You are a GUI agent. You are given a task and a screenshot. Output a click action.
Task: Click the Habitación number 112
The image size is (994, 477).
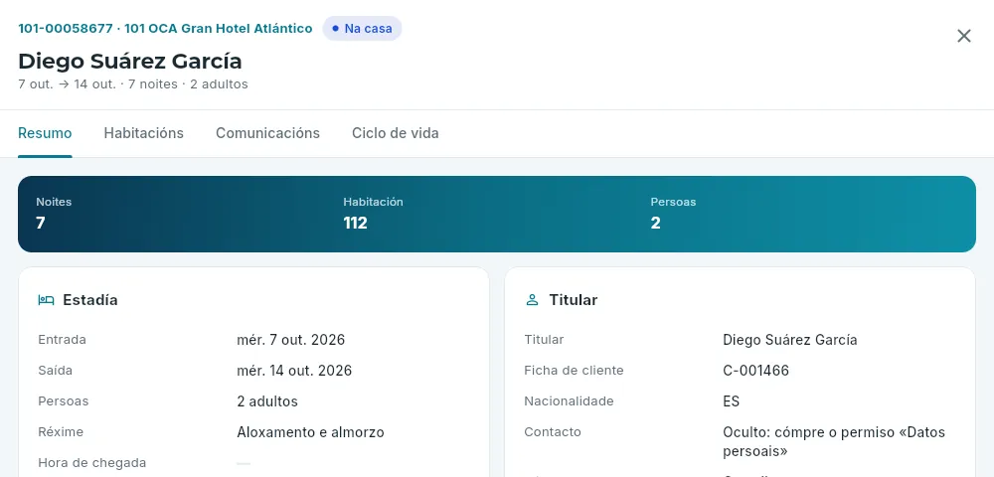[355, 223]
